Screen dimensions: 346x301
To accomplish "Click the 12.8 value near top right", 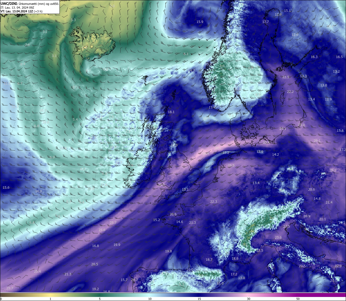I will (278, 15).
